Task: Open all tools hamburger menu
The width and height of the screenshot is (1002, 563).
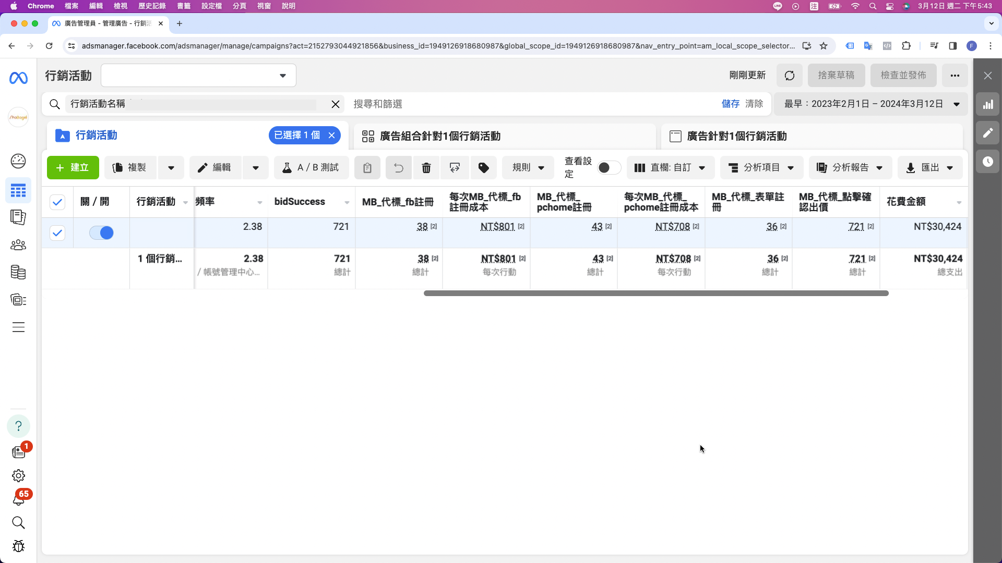Action: point(18,327)
